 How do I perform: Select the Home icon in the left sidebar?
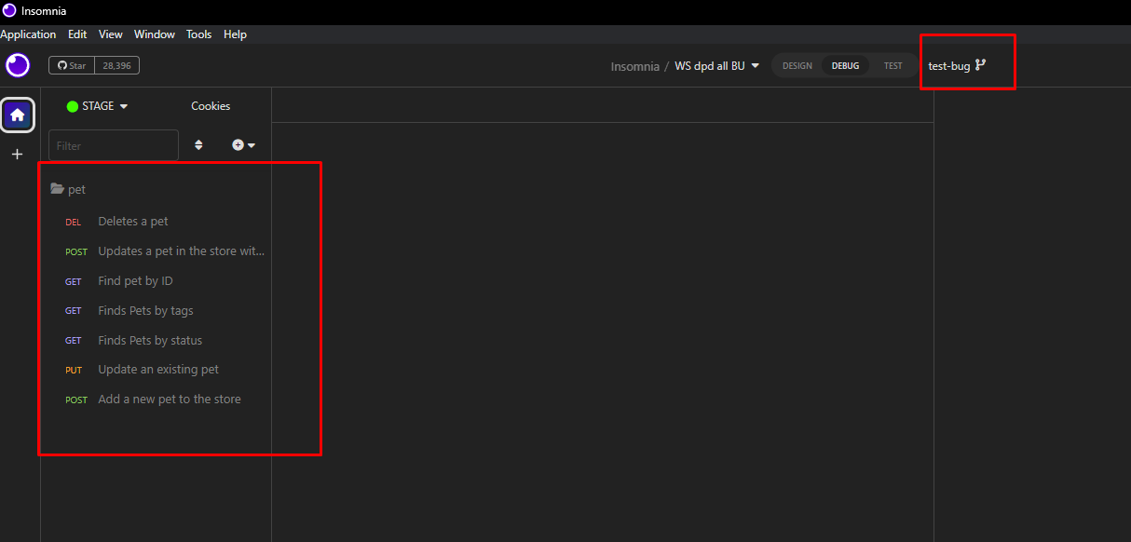pyautogui.click(x=17, y=114)
